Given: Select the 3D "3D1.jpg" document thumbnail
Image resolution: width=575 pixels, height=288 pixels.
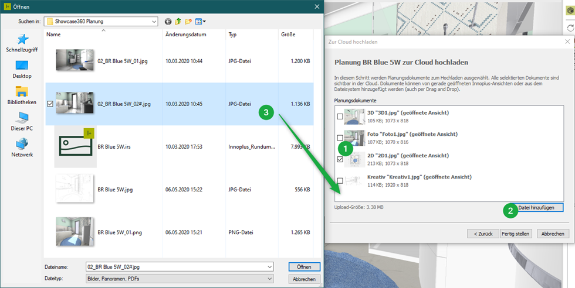Looking at the screenshot, I should click(x=354, y=116).
